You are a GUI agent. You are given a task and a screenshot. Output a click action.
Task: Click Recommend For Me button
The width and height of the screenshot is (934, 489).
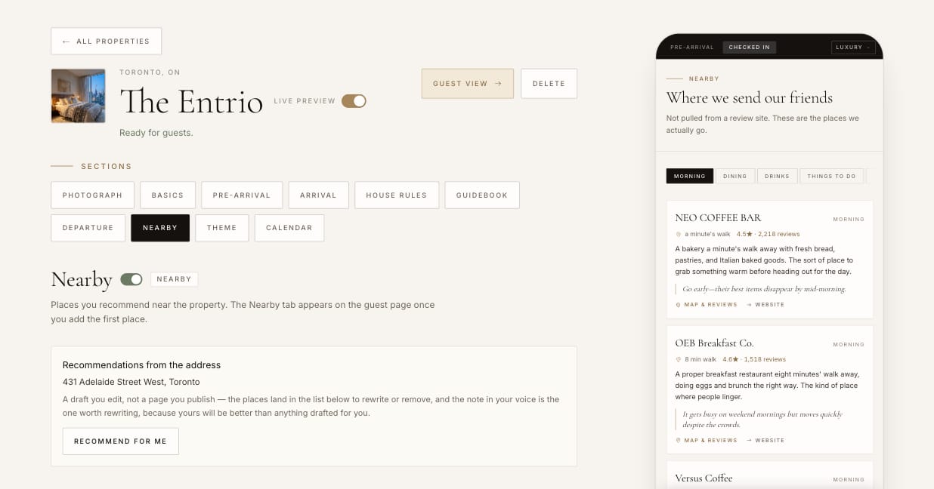point(120,441)
